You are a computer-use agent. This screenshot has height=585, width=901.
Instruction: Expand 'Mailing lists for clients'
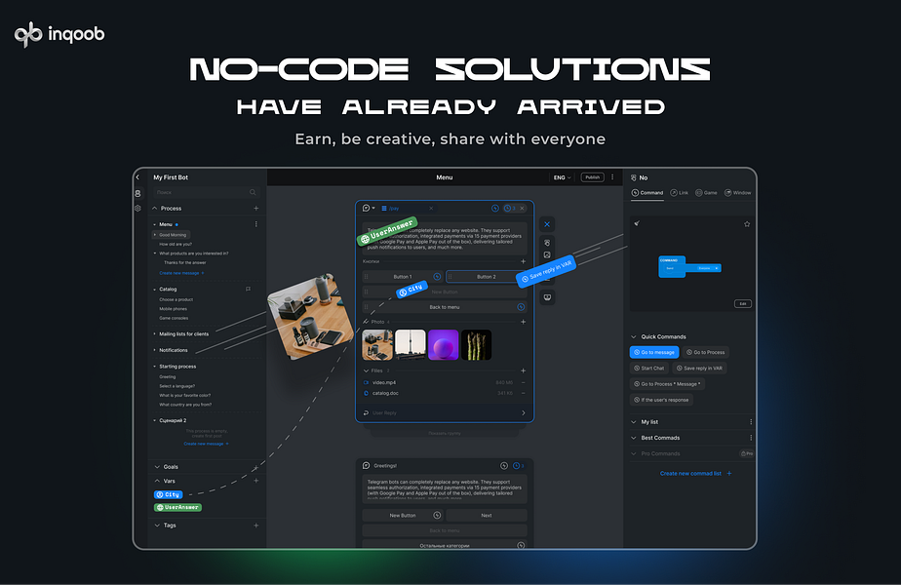pyautogui.click(x=155, y=333)
